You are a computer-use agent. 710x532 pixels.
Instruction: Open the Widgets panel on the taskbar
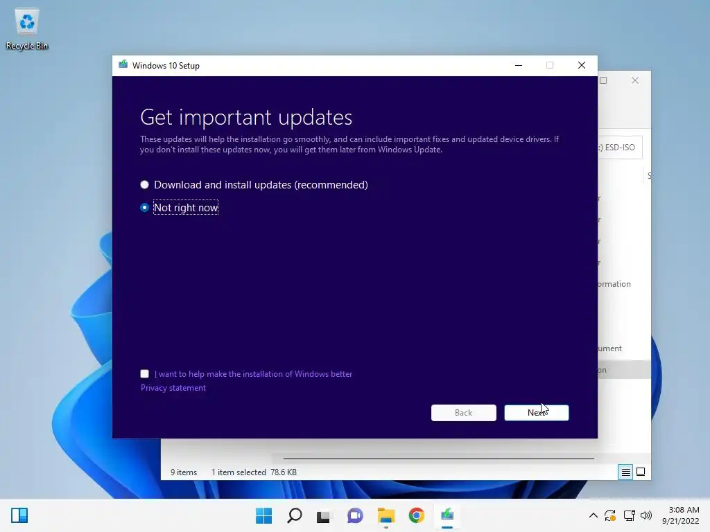(19, 515)
